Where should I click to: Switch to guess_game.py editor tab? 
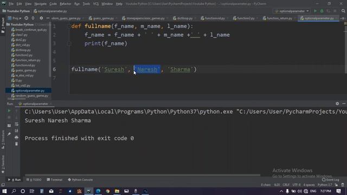(101, 18)
